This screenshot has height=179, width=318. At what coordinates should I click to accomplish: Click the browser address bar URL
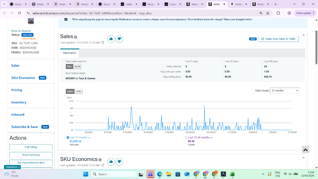coord(92,13)
